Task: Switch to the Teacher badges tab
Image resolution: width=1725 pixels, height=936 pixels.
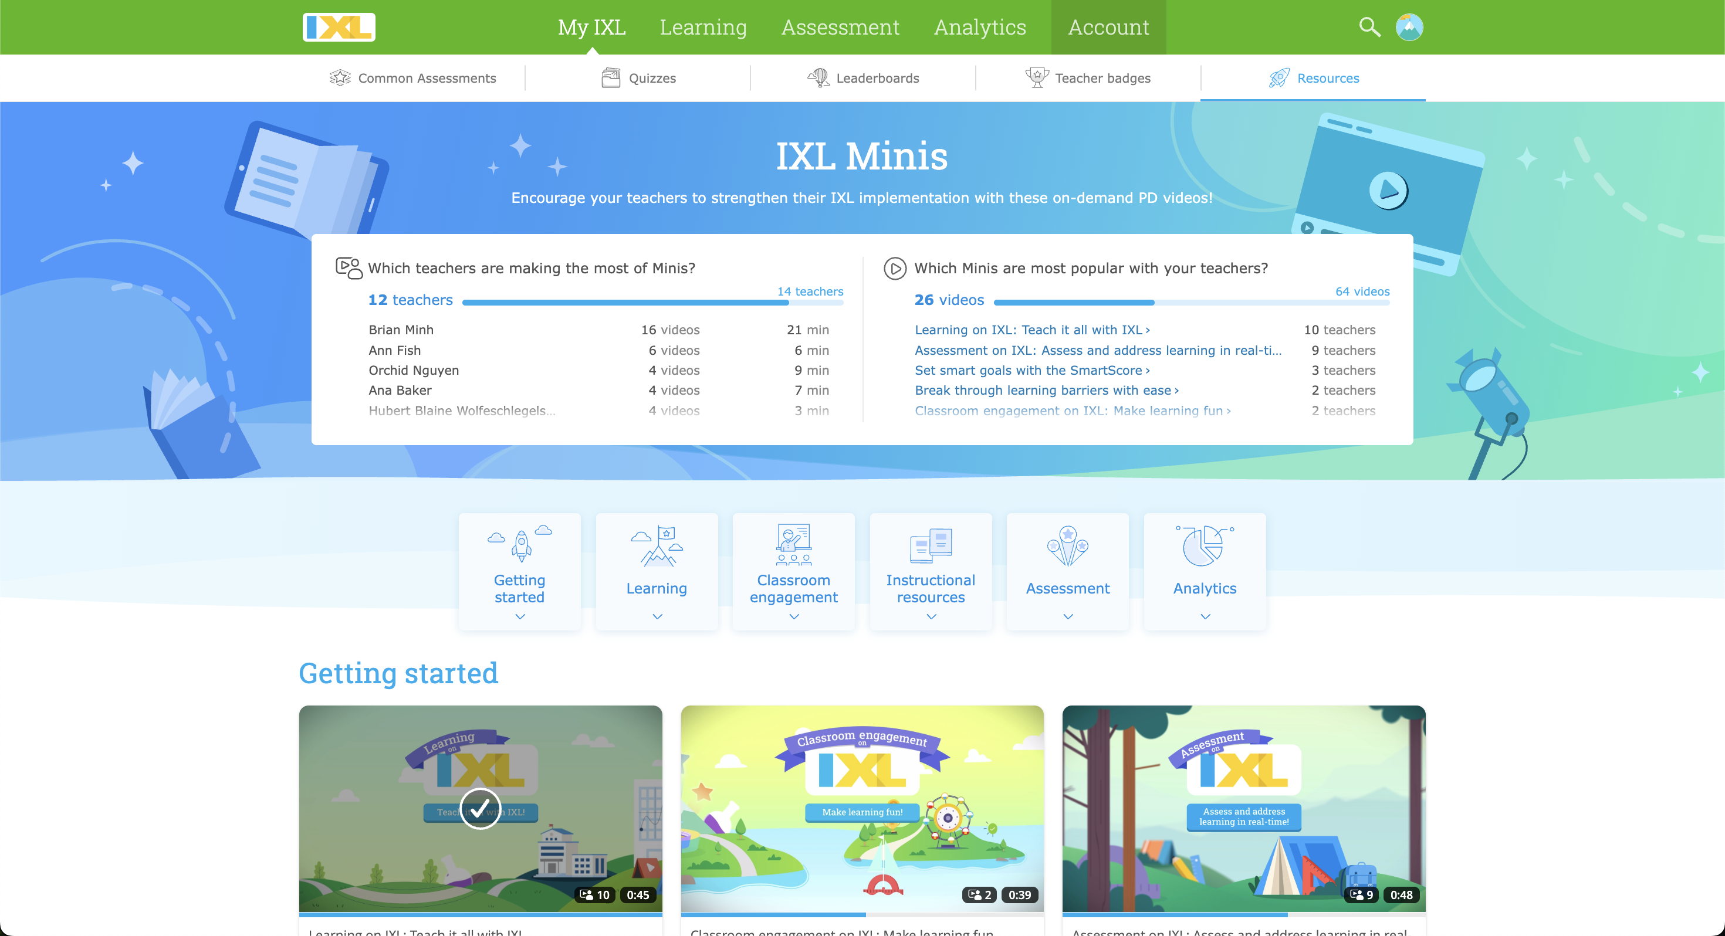Action: (1088, 77)
